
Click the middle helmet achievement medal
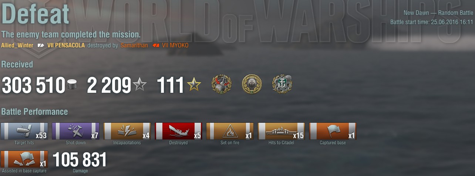tap(252, 84)
